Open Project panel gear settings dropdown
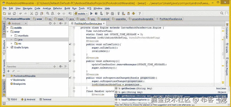This screenshot has height=107, width=231. (x=61, y=23)
